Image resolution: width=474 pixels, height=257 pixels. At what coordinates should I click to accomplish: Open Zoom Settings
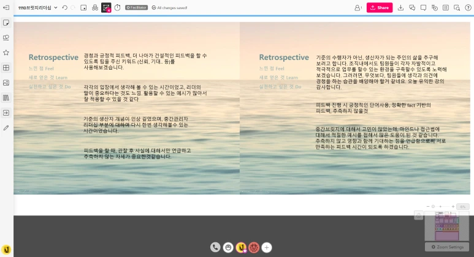(447, 247)
